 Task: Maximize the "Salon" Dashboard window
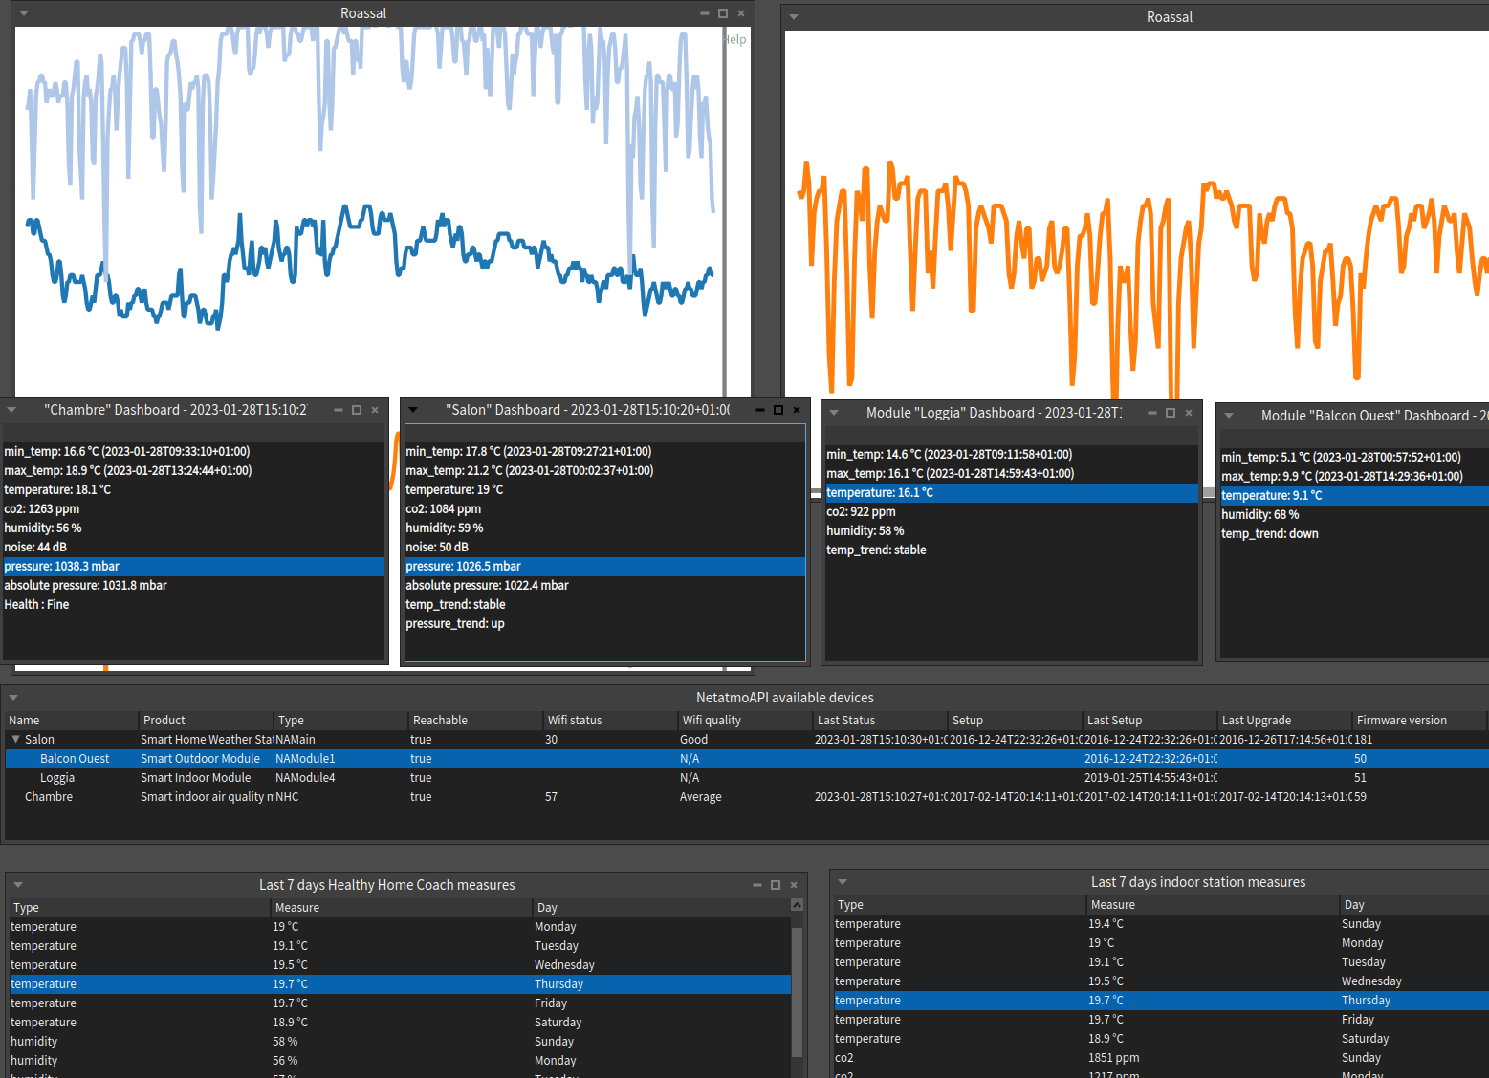(x=778, y=410)
